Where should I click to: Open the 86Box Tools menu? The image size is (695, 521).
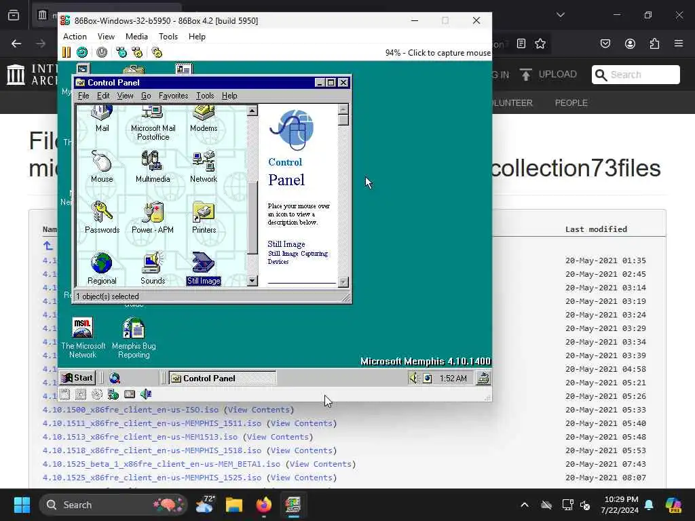pyautogui.click(x=168, y=37)
